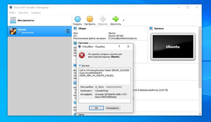
Task: Click the red error icon
Action: click(82, 55)
